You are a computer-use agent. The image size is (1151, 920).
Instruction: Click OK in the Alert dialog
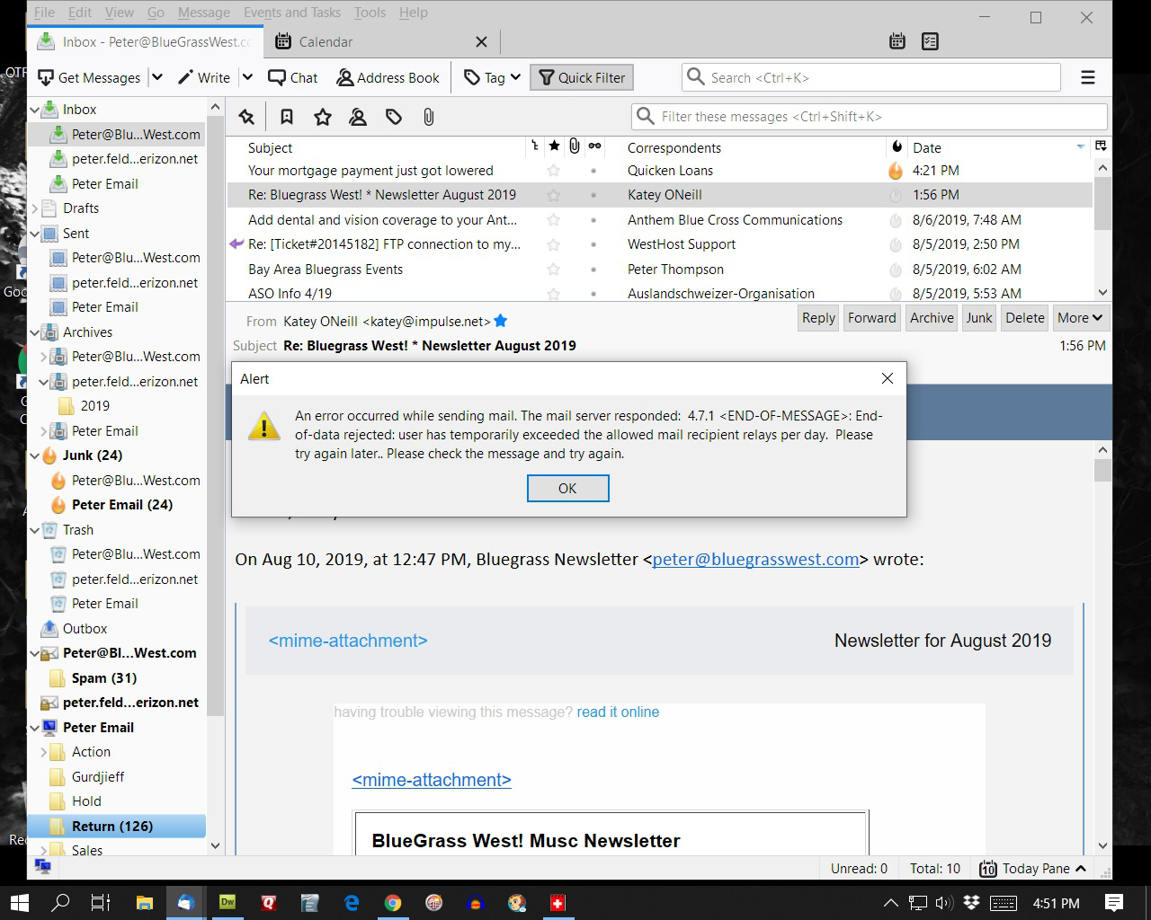click(567, 489)
